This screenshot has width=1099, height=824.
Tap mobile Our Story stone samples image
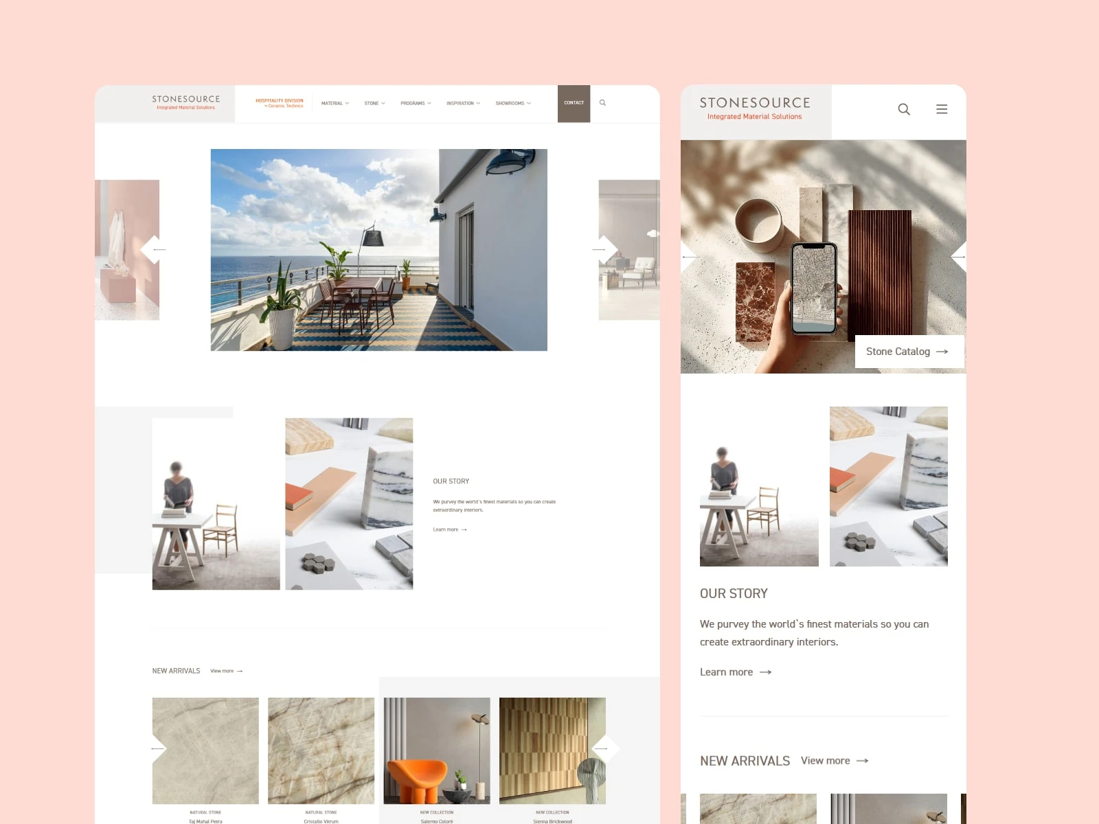click(x=889, y=486)
